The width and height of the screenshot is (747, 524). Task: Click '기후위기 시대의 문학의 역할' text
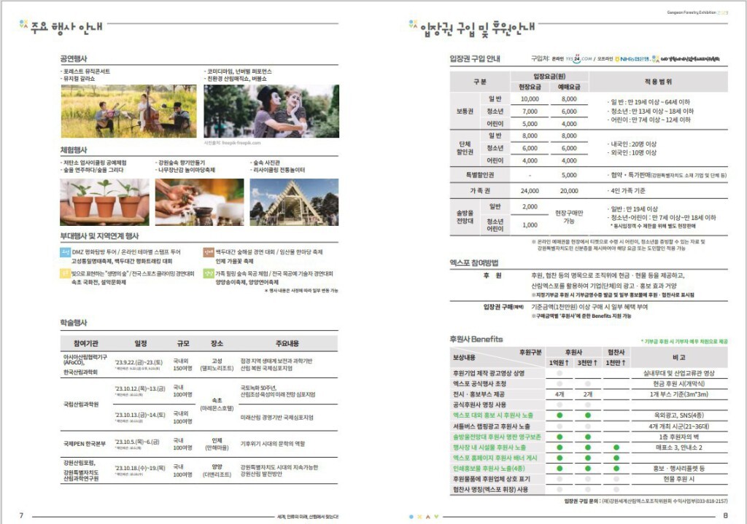point(273,444)
